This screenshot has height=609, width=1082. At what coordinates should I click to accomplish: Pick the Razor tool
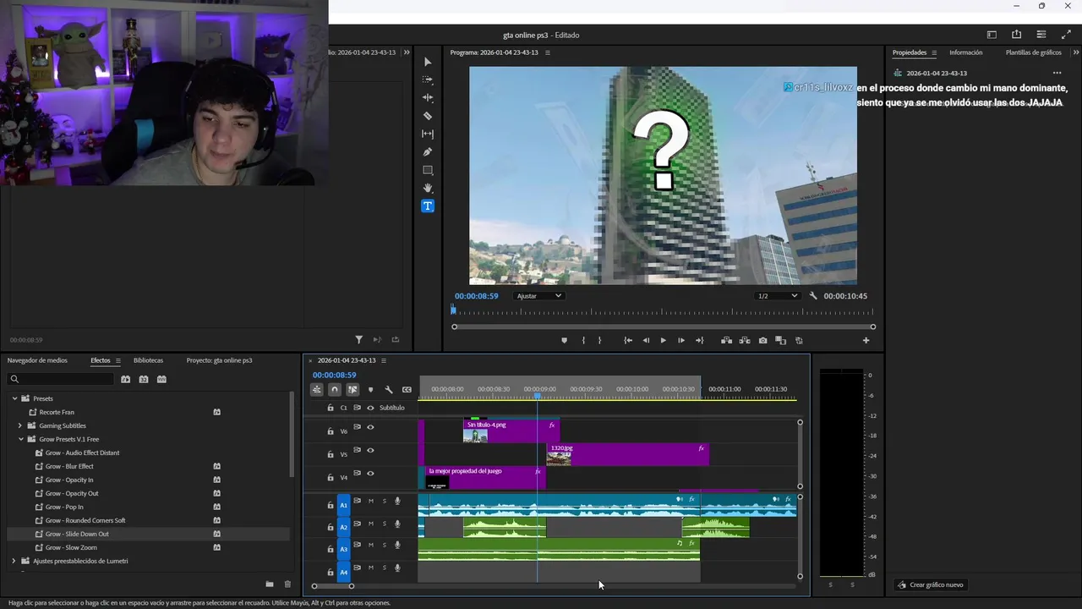428,116
